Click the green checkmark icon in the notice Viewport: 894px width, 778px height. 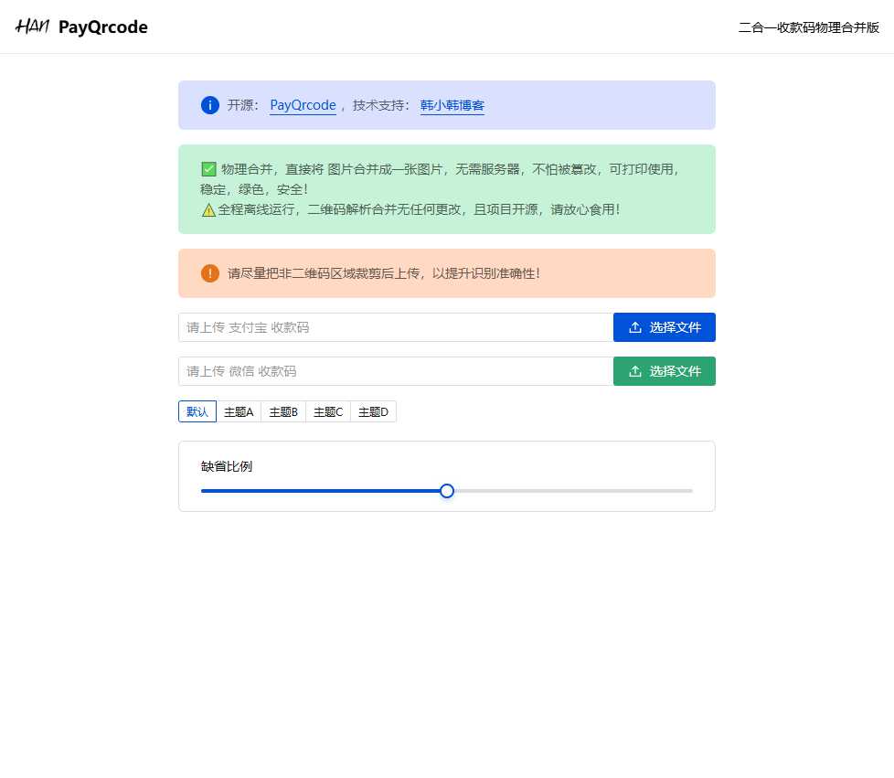pyautogui.click(x=208, y=168)
